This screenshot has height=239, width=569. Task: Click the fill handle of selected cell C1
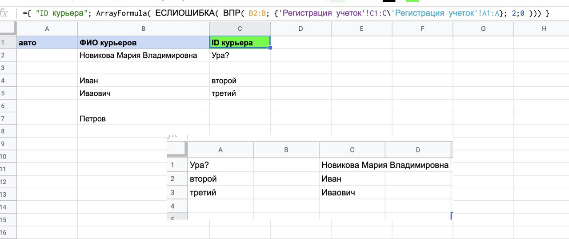[x=270, y=48]
